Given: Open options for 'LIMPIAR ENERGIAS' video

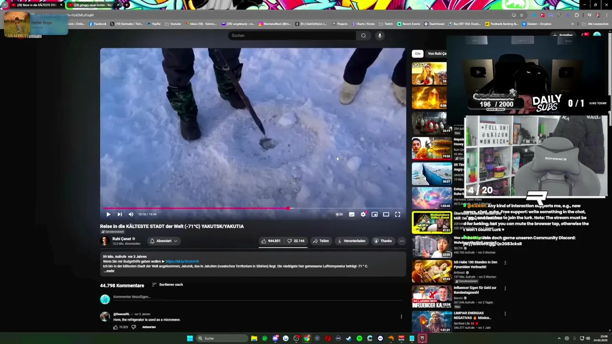Looking at the screenshot, I should (x=505, y=314).
